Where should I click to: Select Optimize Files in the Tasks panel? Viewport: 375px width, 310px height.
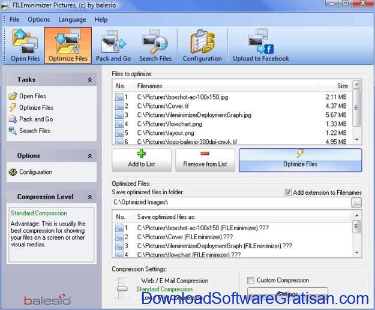tap(31, 107)
